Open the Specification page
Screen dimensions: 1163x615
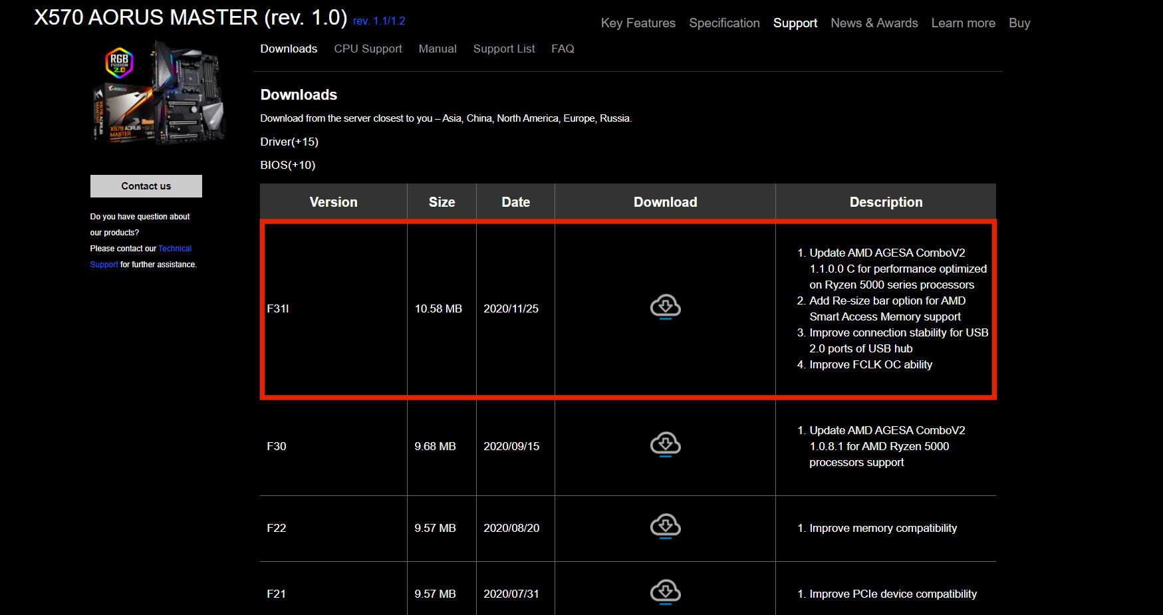724,23
